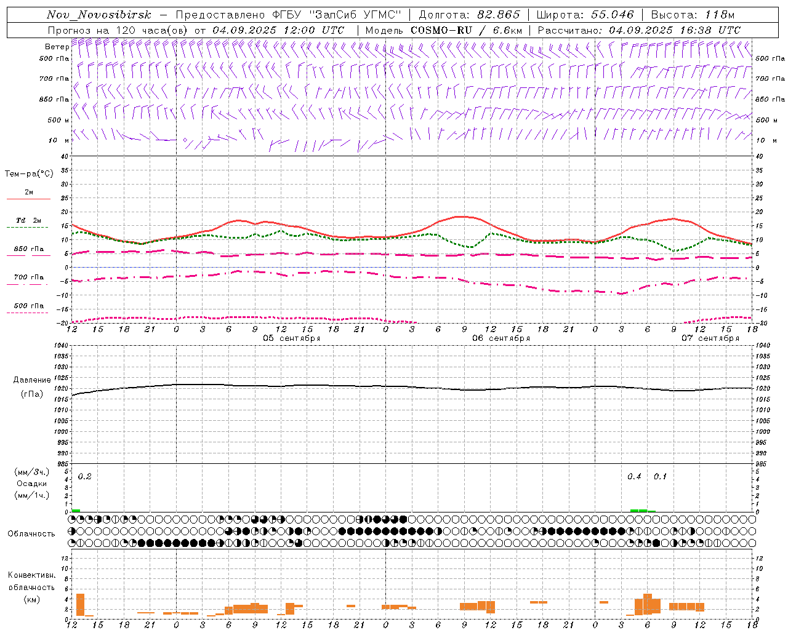Click the 'Модель COSMO-RU / 6.6км' model text
The image size is (788, 630).
444,30
